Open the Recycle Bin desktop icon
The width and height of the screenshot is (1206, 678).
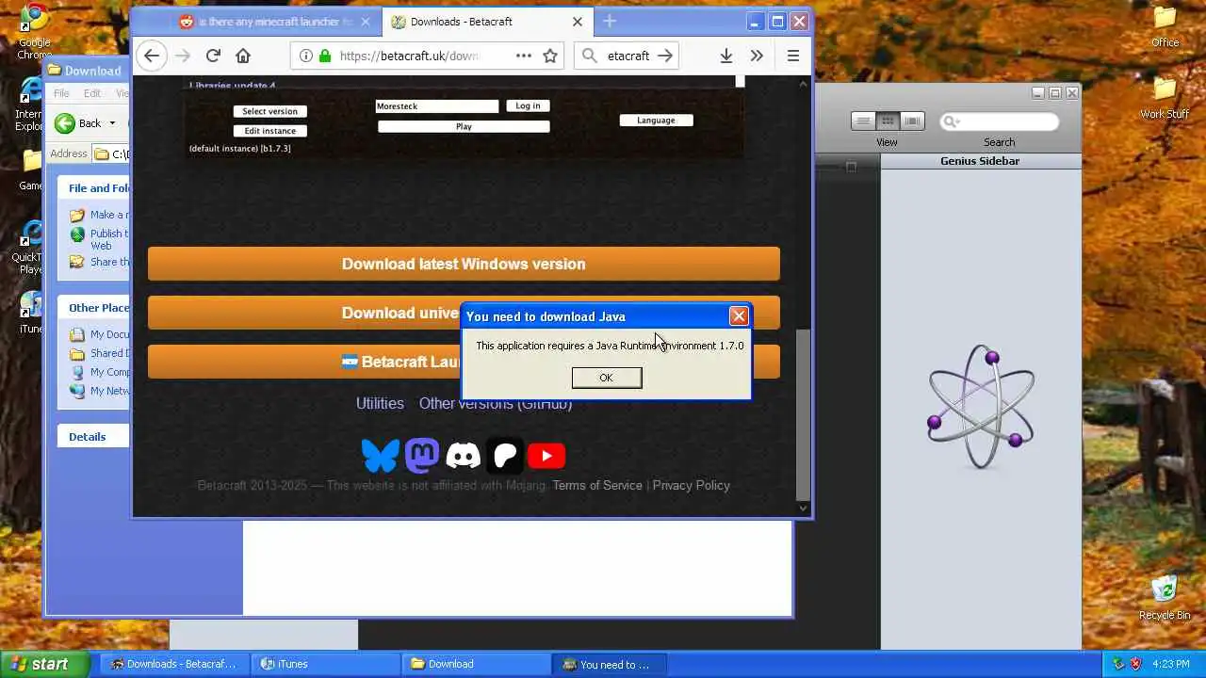(1165, 597)
